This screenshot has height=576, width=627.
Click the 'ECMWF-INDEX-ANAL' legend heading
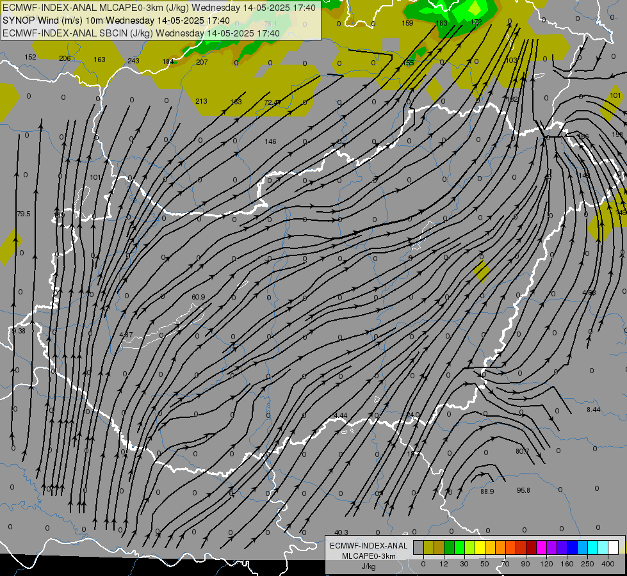[369, 546]
